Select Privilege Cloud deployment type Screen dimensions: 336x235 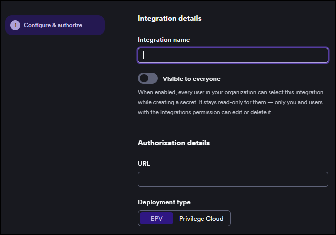(201, 218)
